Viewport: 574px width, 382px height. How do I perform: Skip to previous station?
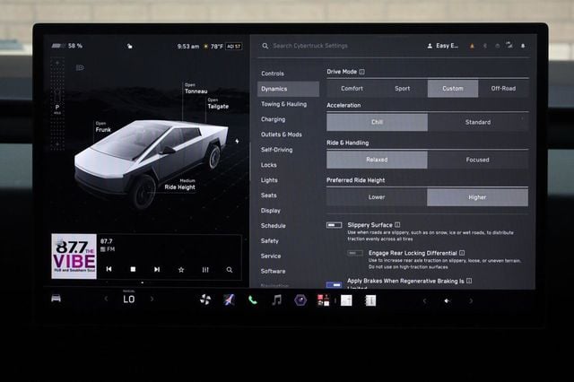click(109, 269)
